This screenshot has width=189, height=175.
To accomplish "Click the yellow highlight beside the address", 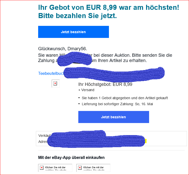I will click(x=146, y=141).
